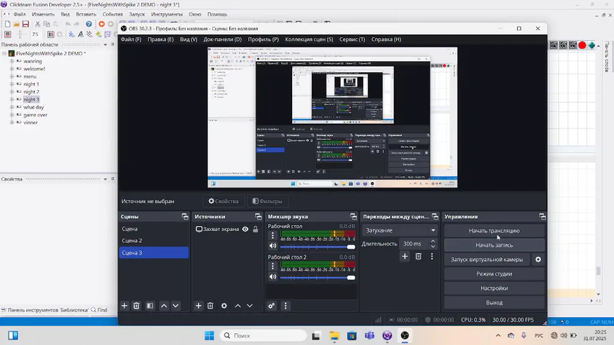The image size is (614, 345).
Task: Select night 2 frame in workspace tree
Action: pos(31,92)
